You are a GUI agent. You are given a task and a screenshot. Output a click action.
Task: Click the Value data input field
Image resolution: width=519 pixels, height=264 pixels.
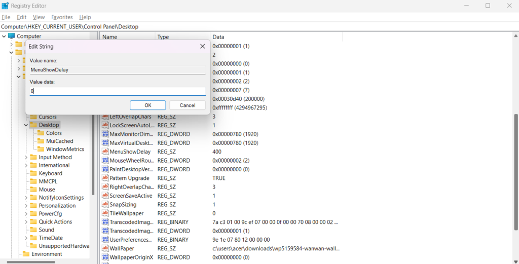118,91
